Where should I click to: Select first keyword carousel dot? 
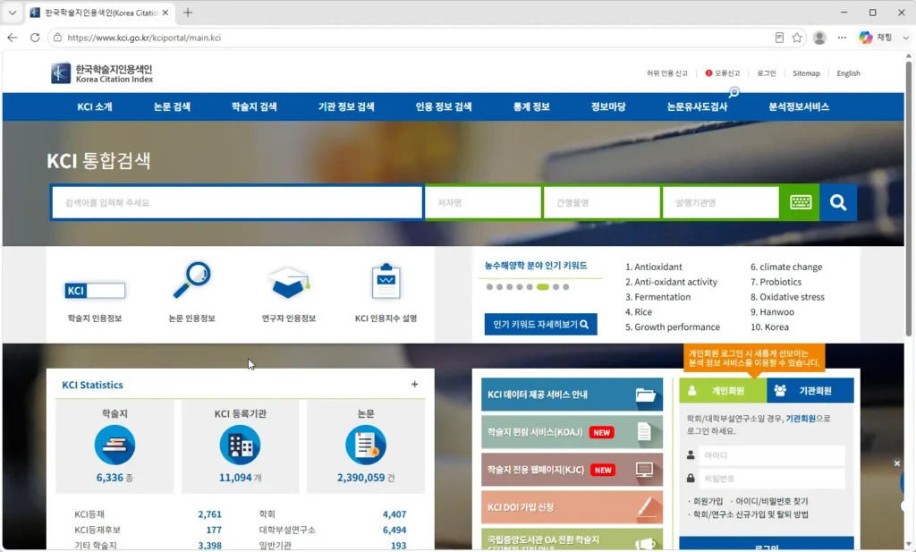pyautogui.click(x=489, y=287)
